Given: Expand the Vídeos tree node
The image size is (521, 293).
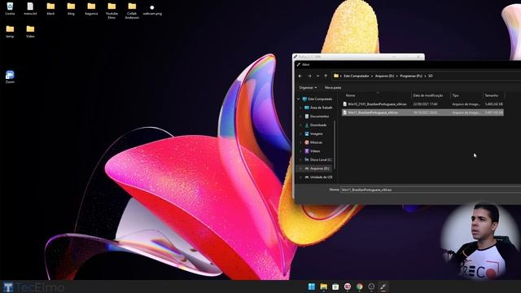Looking at the screenshot, I should click(300, 151).
